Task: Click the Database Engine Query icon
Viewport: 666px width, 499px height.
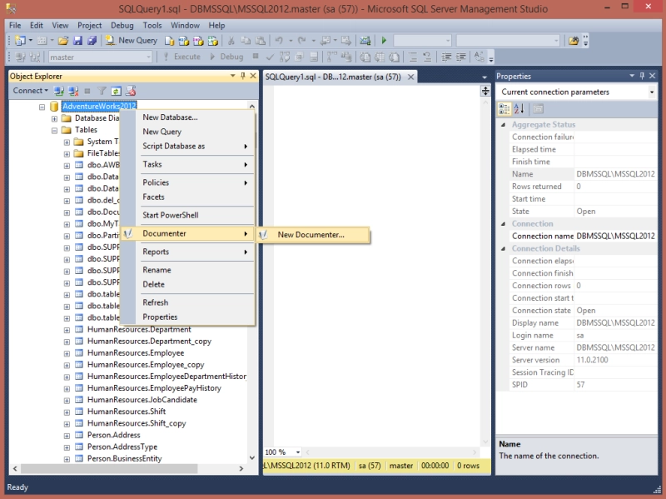Action: 170,41
